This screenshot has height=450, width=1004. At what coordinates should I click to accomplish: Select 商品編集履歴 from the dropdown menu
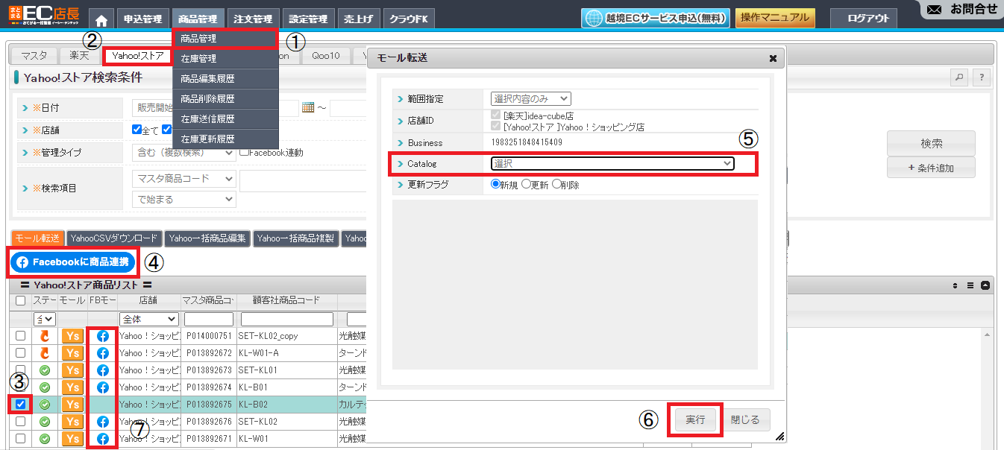pos(225,78)
